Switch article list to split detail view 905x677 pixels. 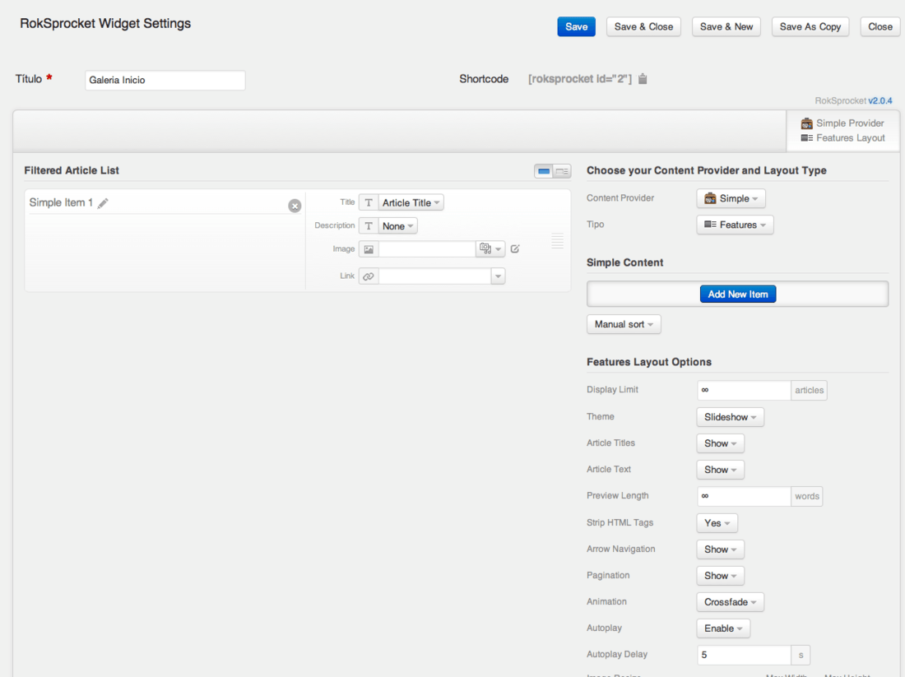point(562,171)
